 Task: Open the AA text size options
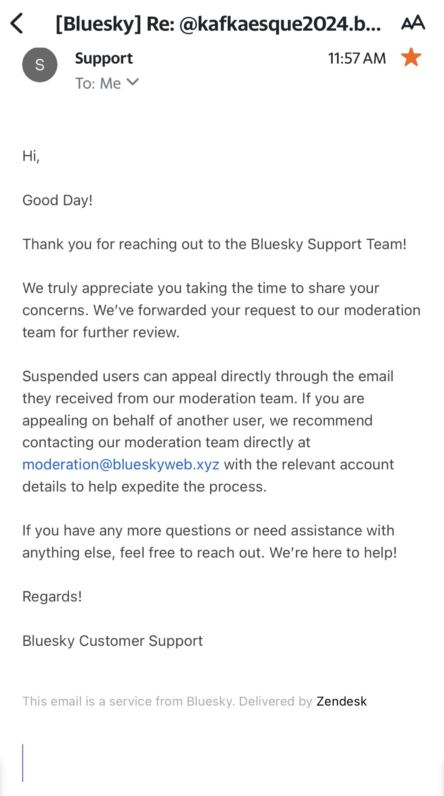[x=413, y=23]
